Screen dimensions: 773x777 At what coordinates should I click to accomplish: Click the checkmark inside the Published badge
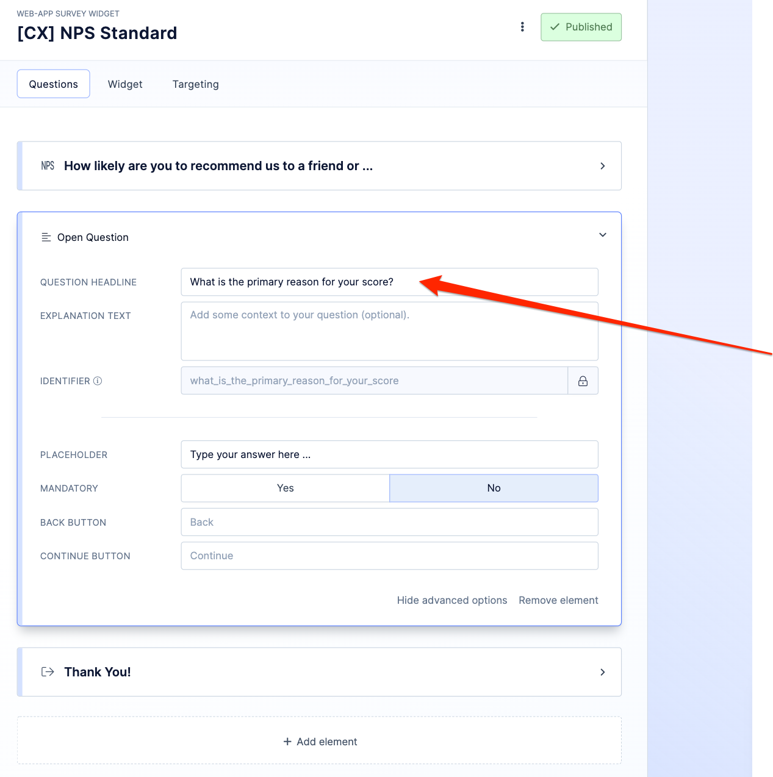click(555, 27)
